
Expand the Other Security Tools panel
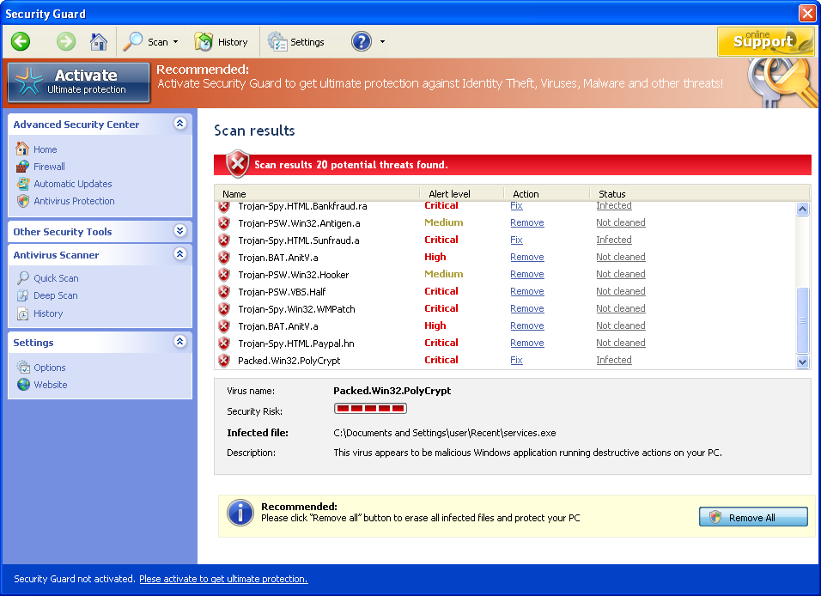point(179,231)
